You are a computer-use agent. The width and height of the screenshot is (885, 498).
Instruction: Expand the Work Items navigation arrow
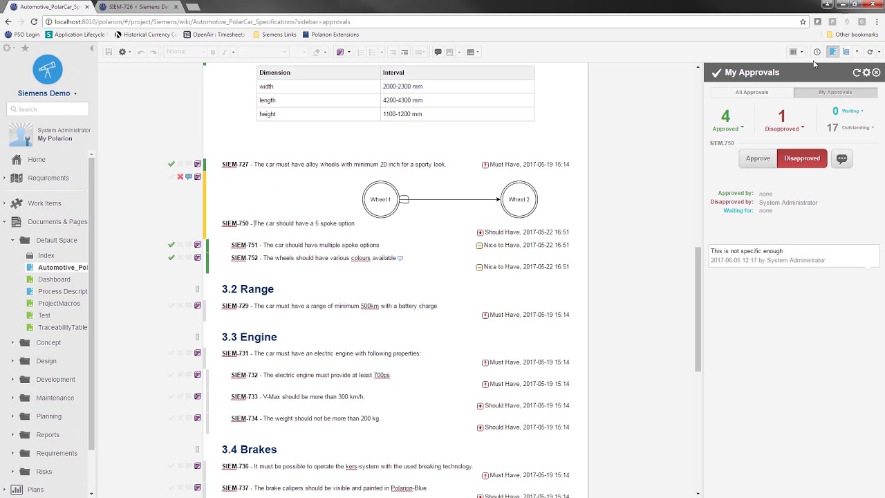click(4, 203)
